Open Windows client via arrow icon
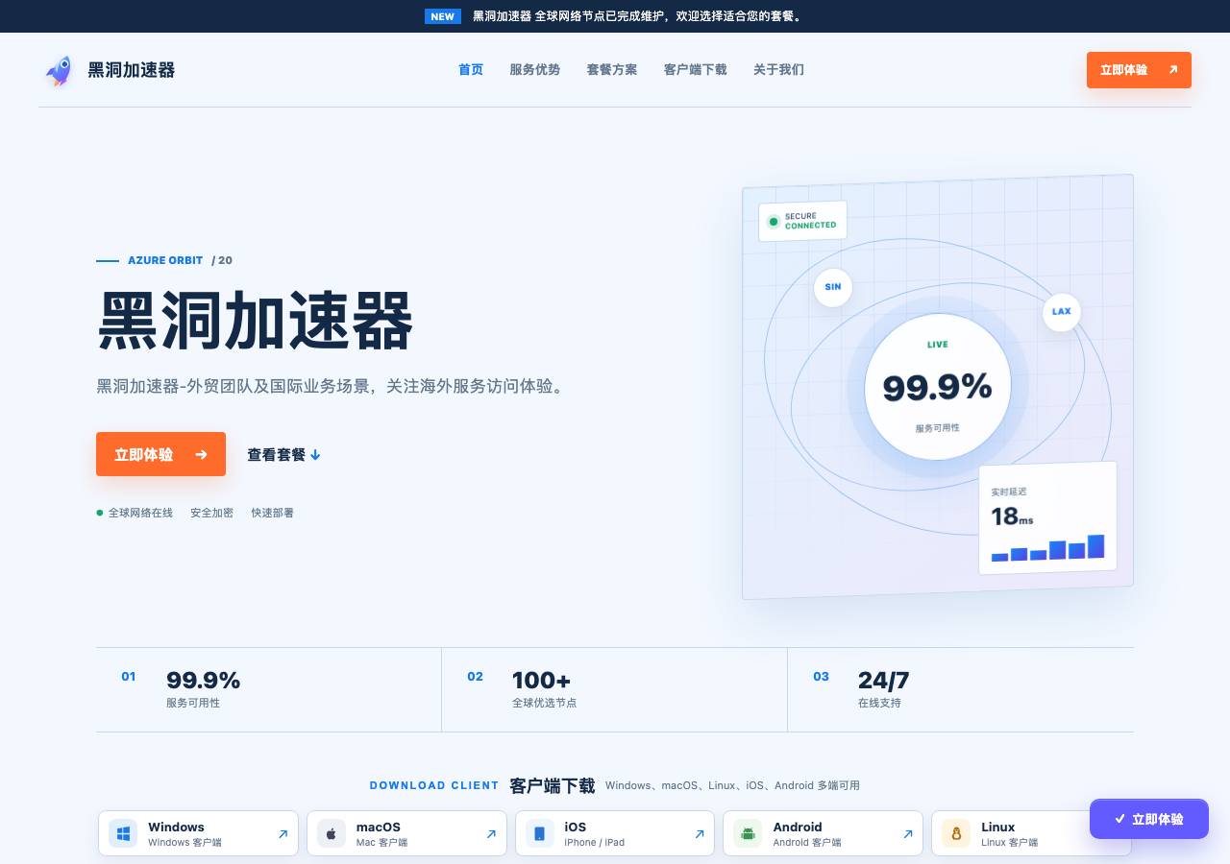Screen dimensions: 1230x864 coord(283,834)
